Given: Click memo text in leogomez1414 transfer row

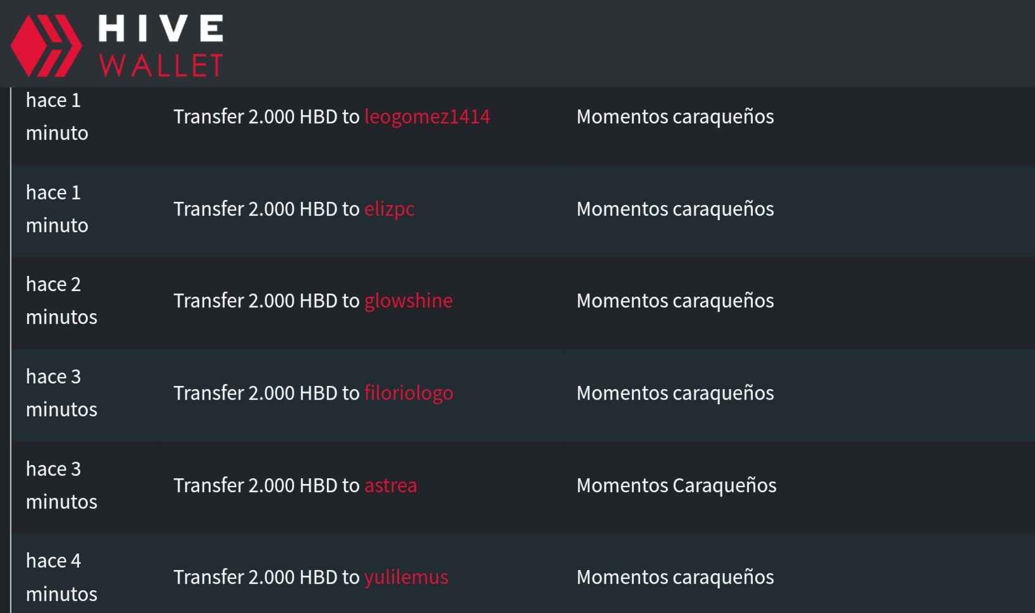Looking at the screenshot, I should [x=675, y=117].
